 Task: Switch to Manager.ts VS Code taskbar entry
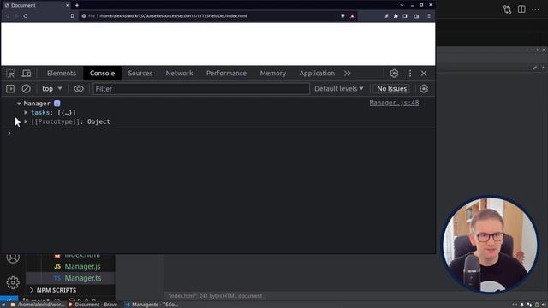pos(152,305)
